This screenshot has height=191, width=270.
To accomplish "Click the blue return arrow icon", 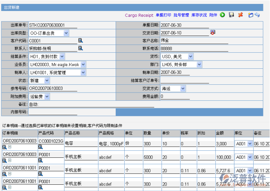I will [x=257, y=15].
